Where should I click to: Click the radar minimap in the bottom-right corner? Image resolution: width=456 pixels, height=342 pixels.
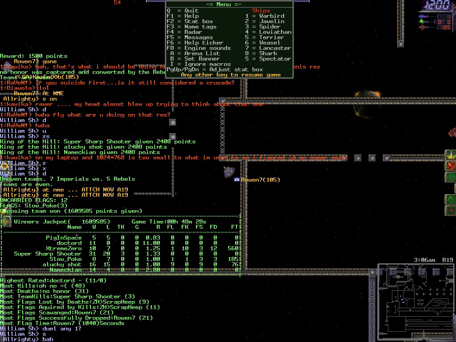coord(416,302)
